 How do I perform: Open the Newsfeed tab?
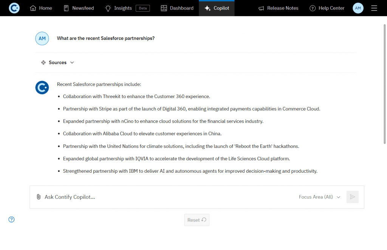click(x=79, y=8)
